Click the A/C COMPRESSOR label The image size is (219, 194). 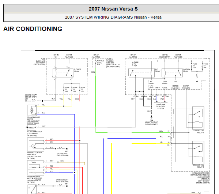(34, 133)
